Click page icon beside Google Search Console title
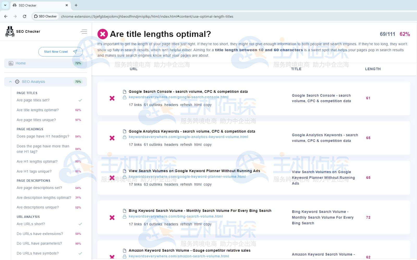Viewport: 417px width, 260px height. (x=125, y=92)
